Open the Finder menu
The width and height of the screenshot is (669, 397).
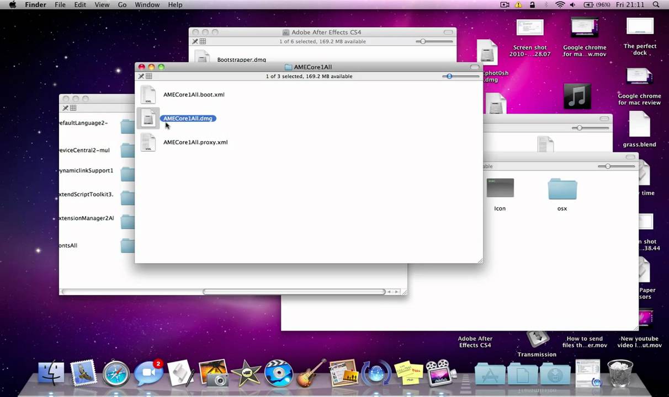pyautogui.click(x=36, y=4)
